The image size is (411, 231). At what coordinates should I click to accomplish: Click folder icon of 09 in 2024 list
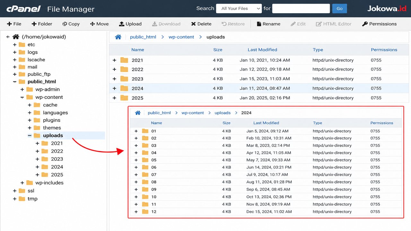145,189
